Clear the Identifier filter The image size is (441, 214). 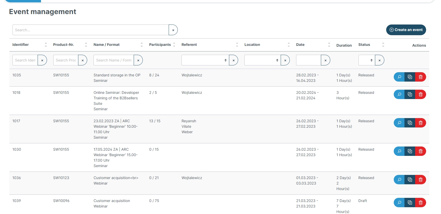click(x=42, y=60)
